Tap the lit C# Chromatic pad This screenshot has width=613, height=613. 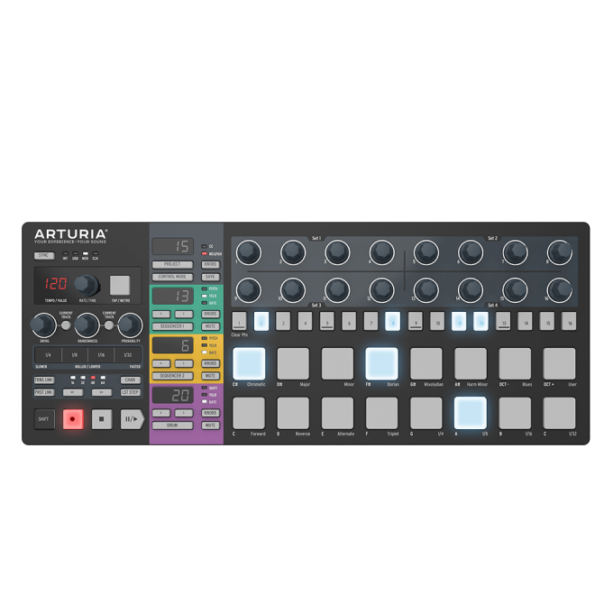click(249, 363)
